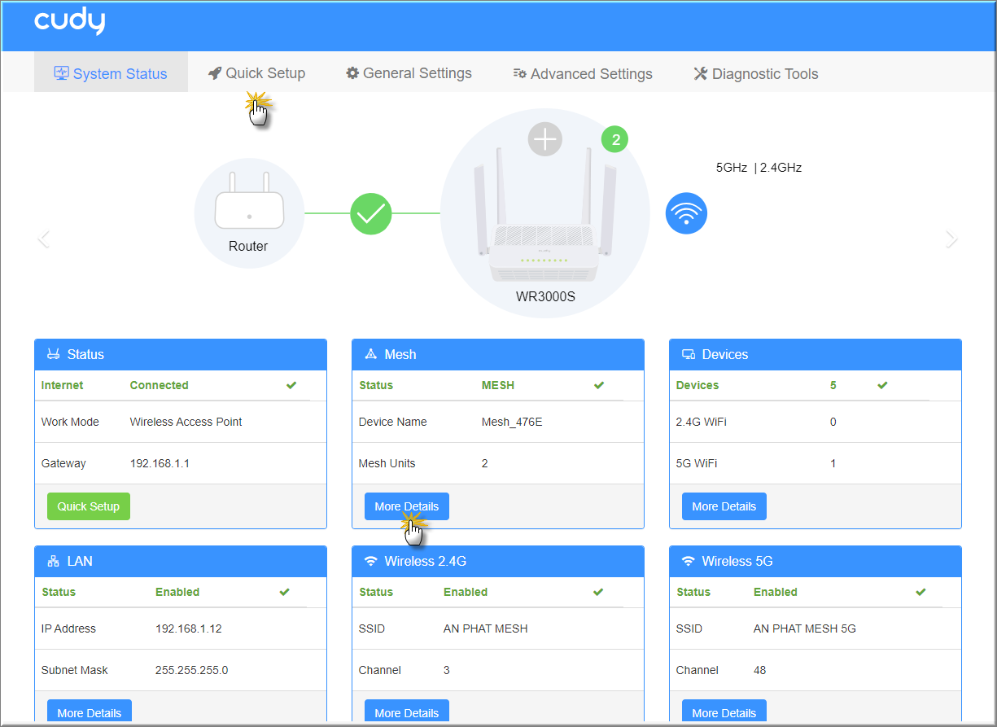Click the check mark in the Devices count row
The width and height of the screenshot is (997, 727).
click(x=882, y=386)
